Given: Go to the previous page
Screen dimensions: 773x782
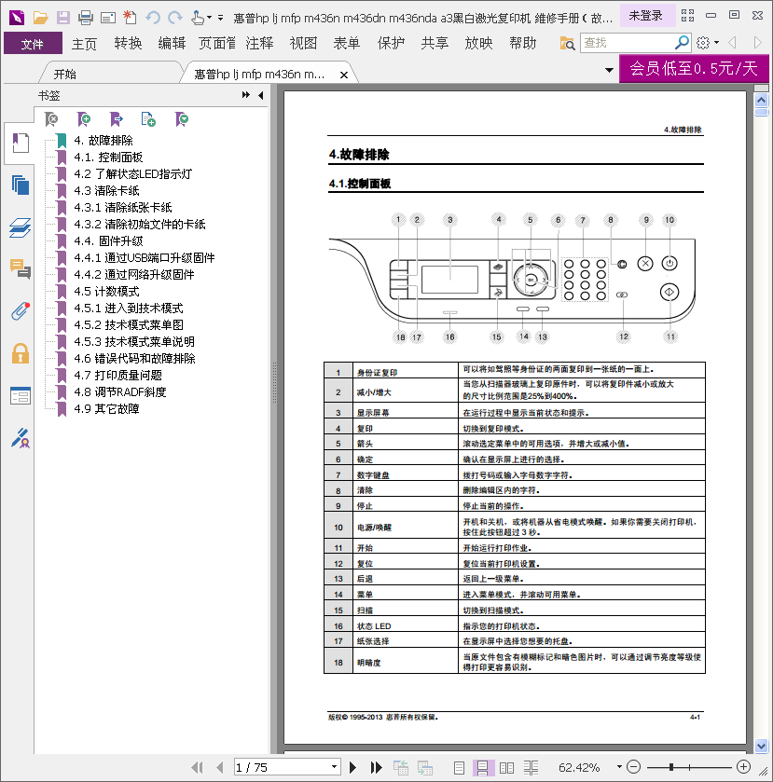Looking at the screenshot, I should click(219, 767).
